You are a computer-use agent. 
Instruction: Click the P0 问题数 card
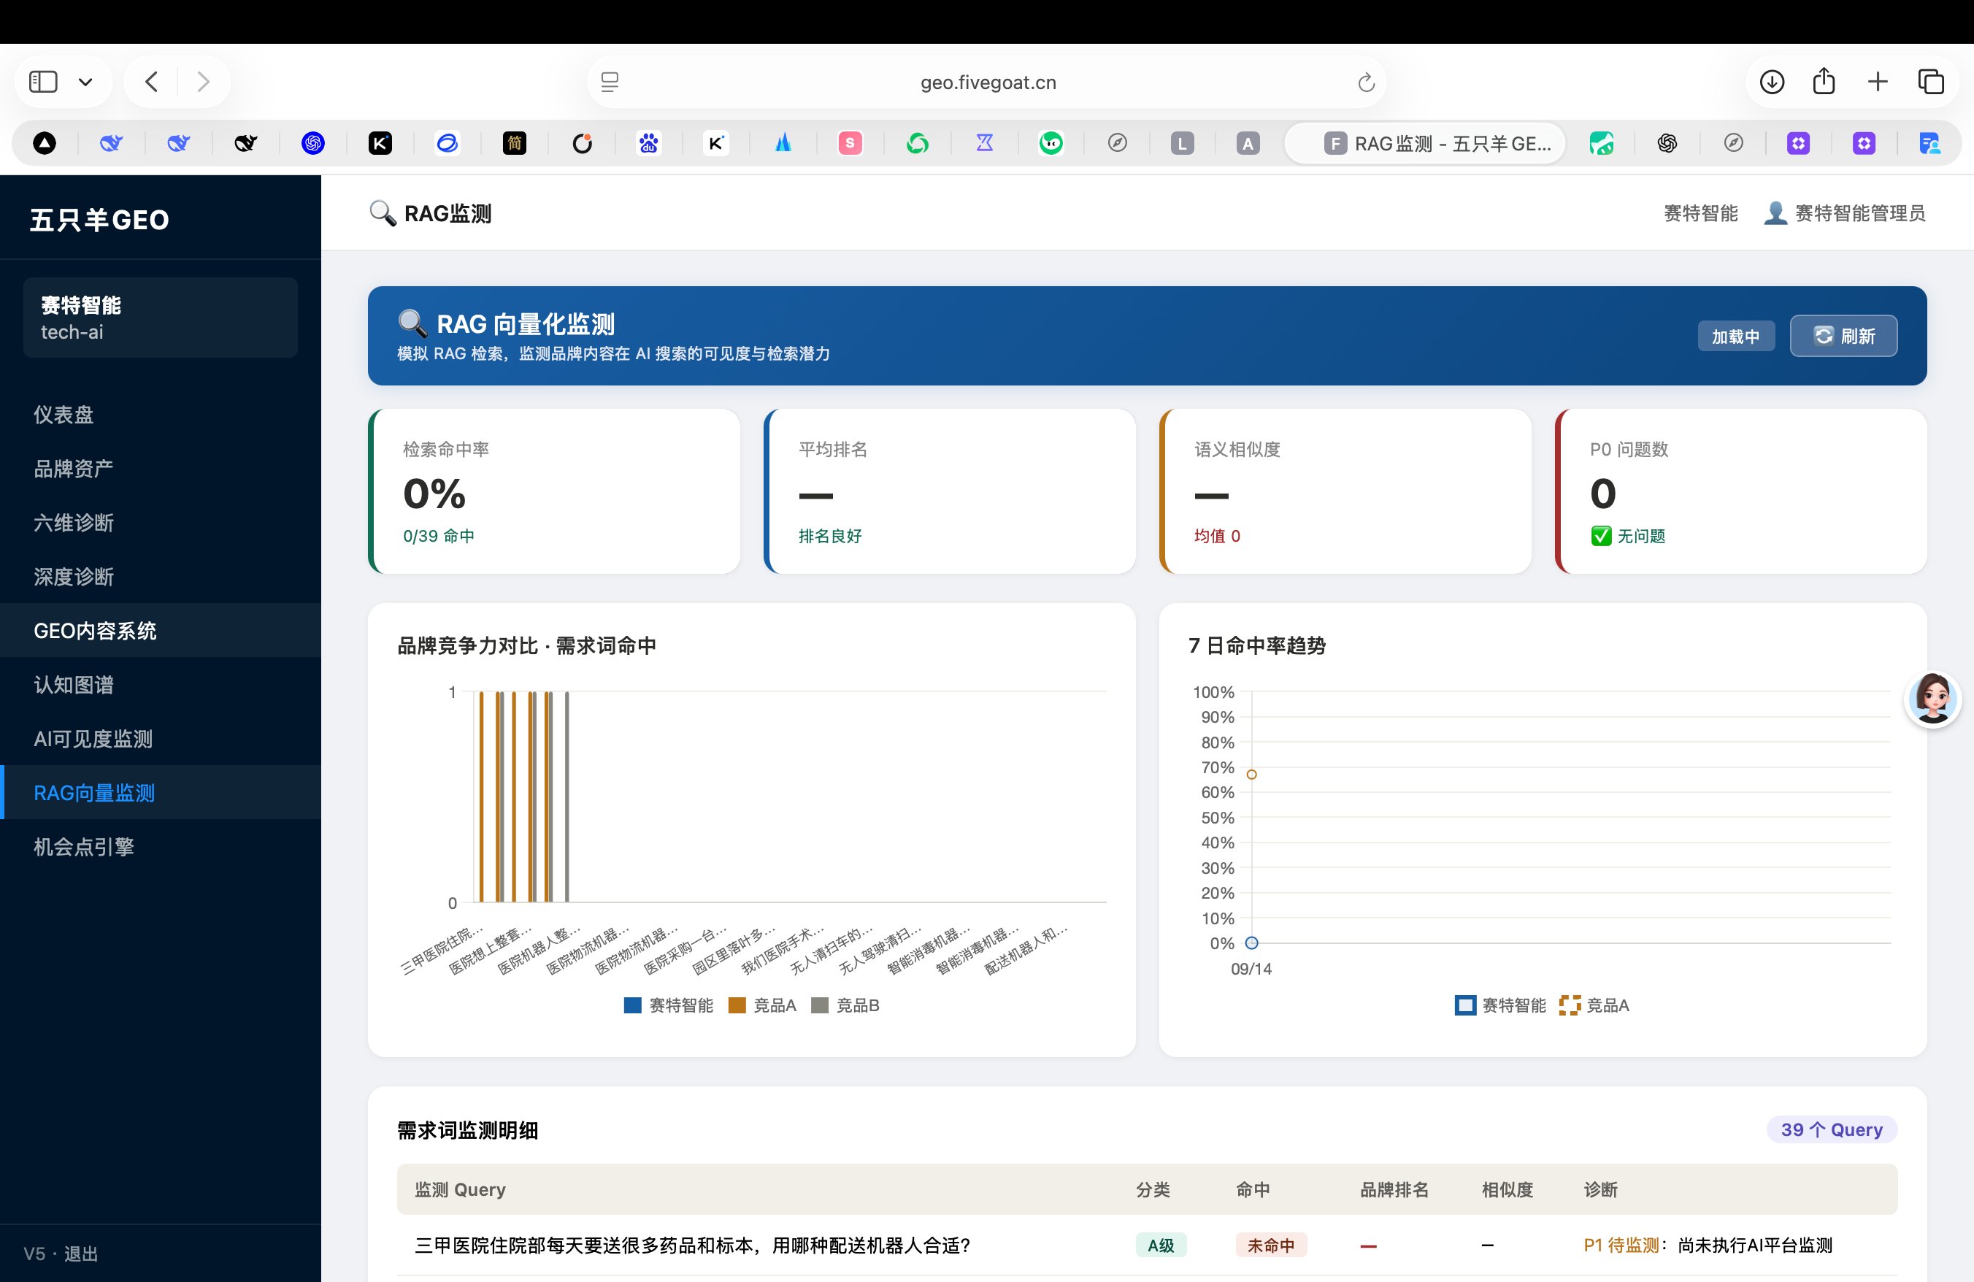1741,491
